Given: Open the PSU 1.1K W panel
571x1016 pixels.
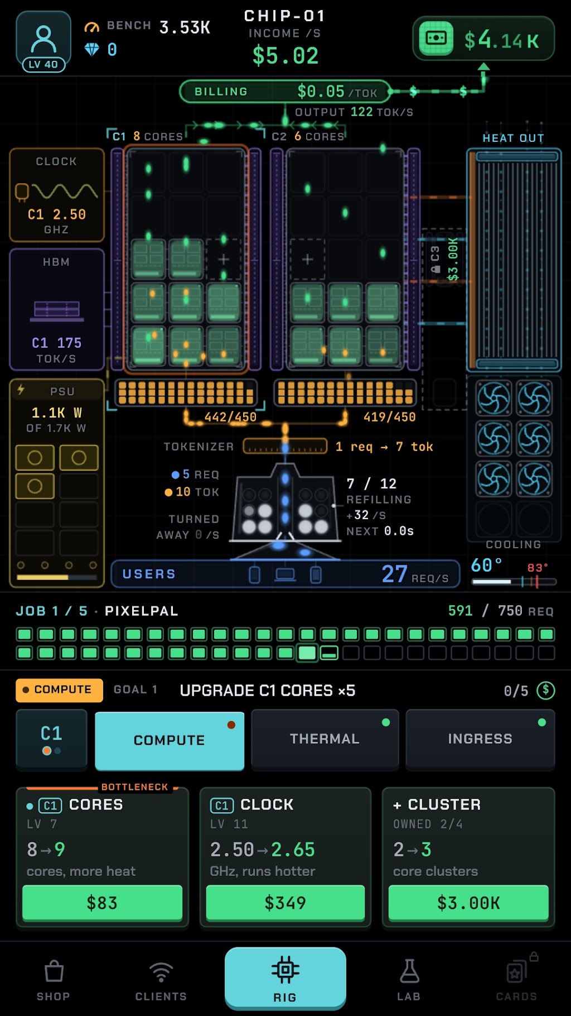Looking at the screenshot, I should tap(57, 483).
